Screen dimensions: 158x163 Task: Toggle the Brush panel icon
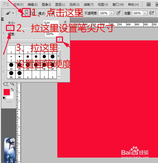[x=33, y=13]
